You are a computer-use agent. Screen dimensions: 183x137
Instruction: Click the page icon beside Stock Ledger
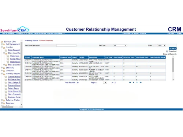click(6, 83)
